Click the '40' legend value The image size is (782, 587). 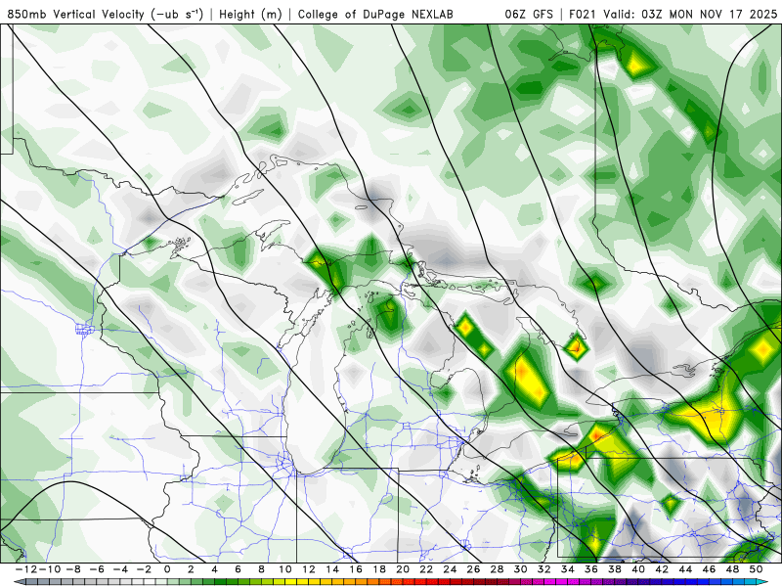639,569
